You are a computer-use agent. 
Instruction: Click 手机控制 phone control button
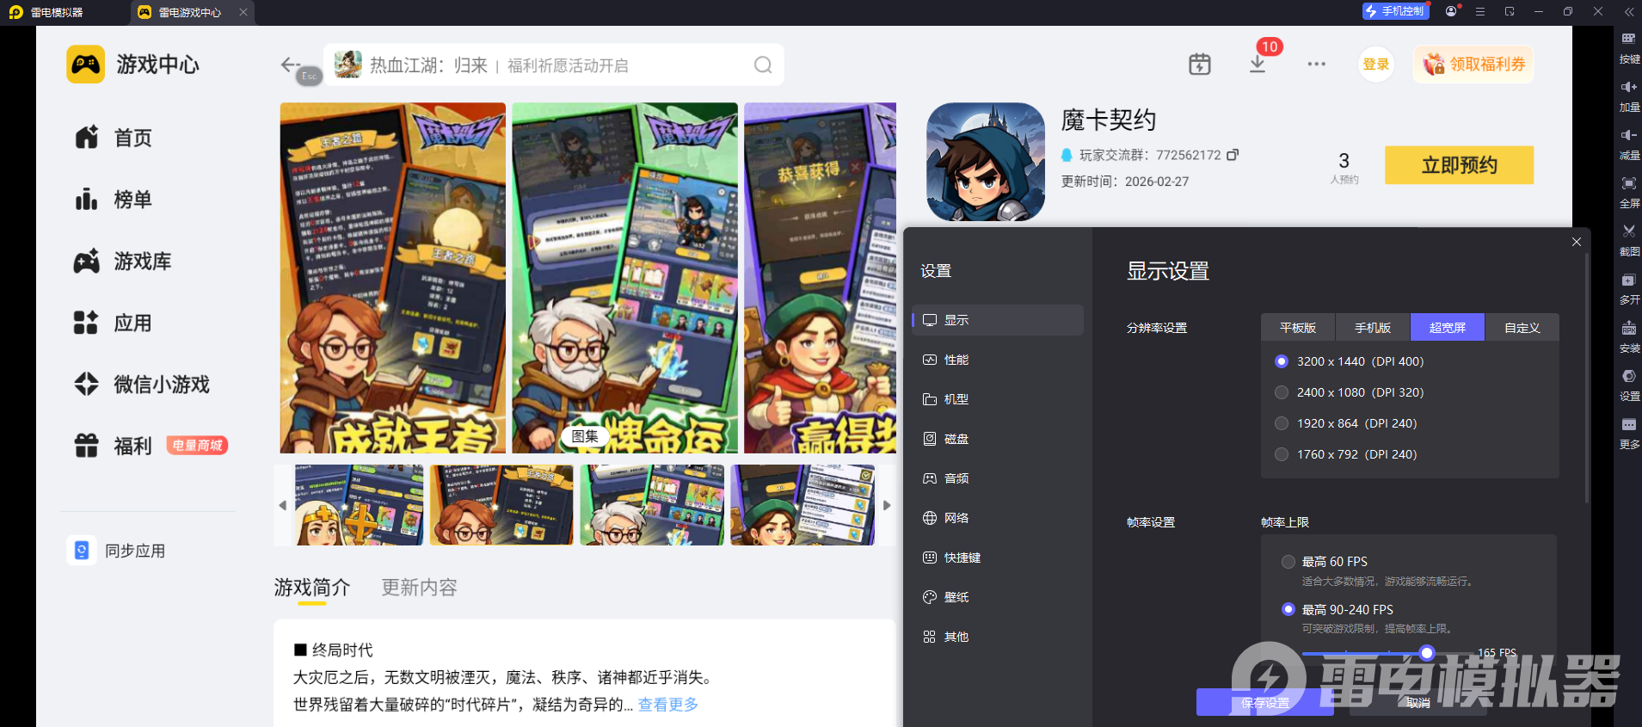1395,11
